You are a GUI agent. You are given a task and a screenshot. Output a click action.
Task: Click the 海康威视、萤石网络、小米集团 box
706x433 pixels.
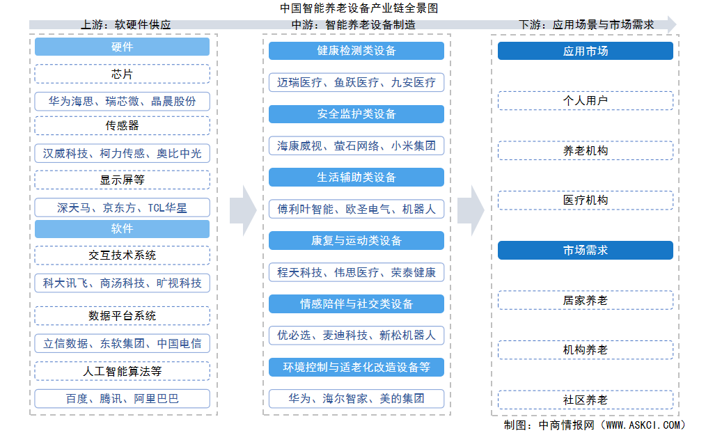tap(356, 146)
